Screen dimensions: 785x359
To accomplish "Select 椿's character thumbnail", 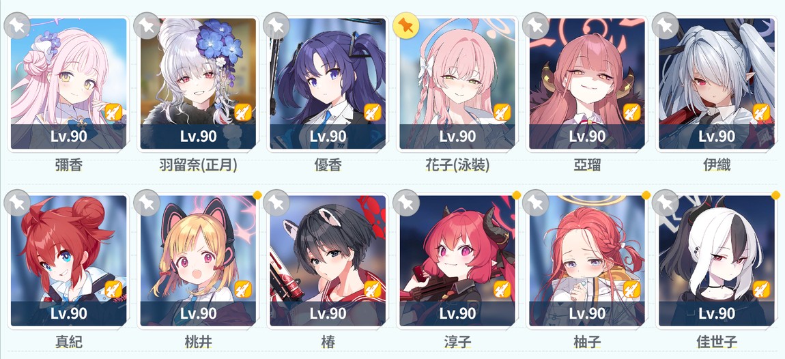I will pyautogui.click(x=328, y=261).
